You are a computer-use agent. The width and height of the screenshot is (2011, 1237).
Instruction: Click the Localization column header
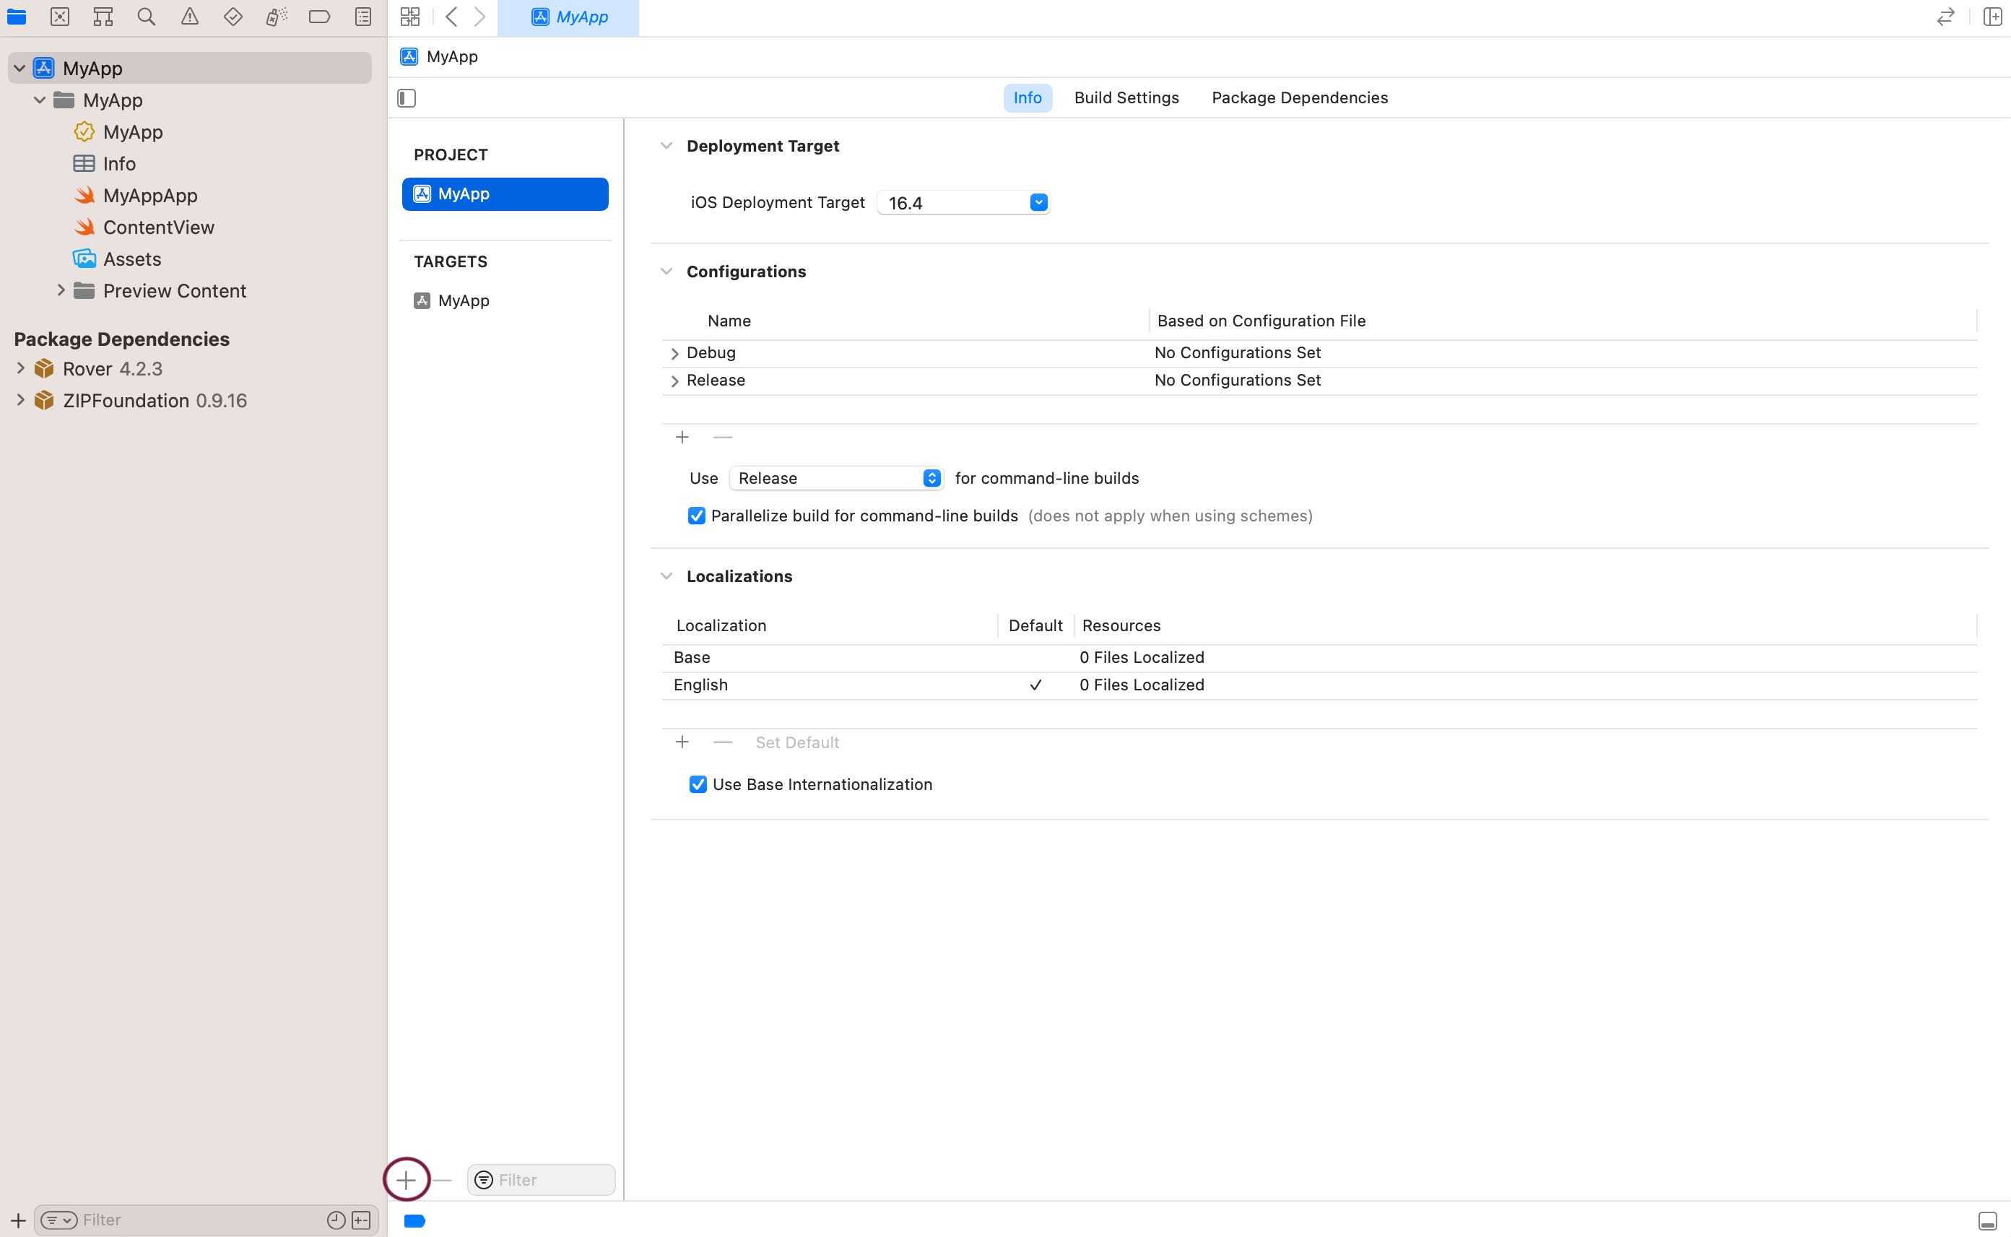click(x=721, y=625)
